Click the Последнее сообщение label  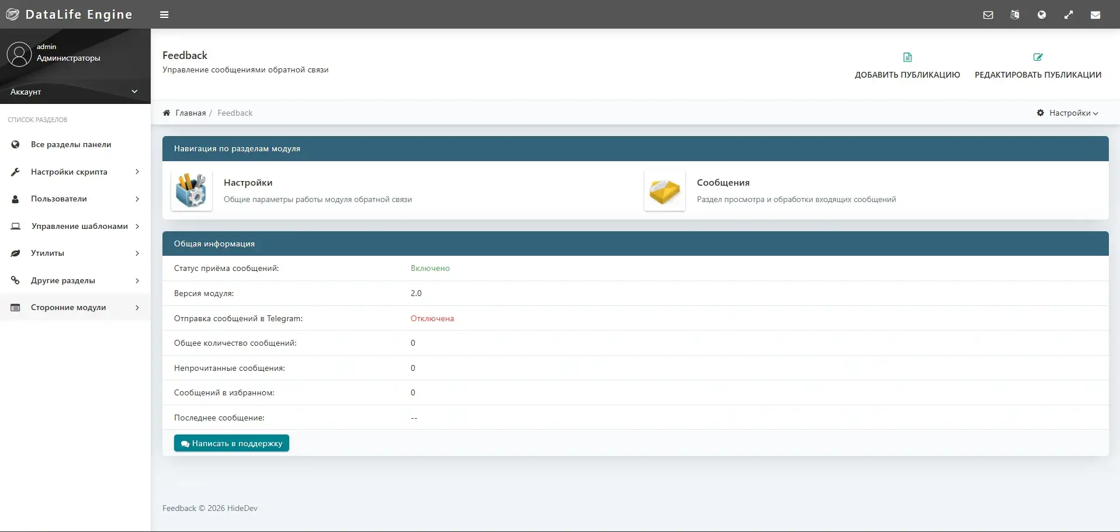click(219, 418)
